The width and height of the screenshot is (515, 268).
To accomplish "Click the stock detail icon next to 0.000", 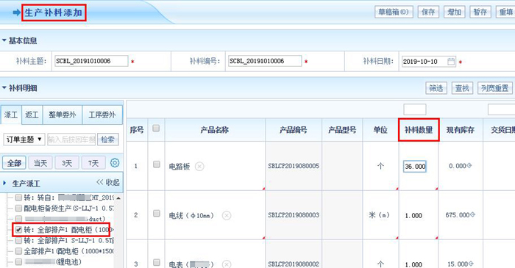I will [469, 166].
